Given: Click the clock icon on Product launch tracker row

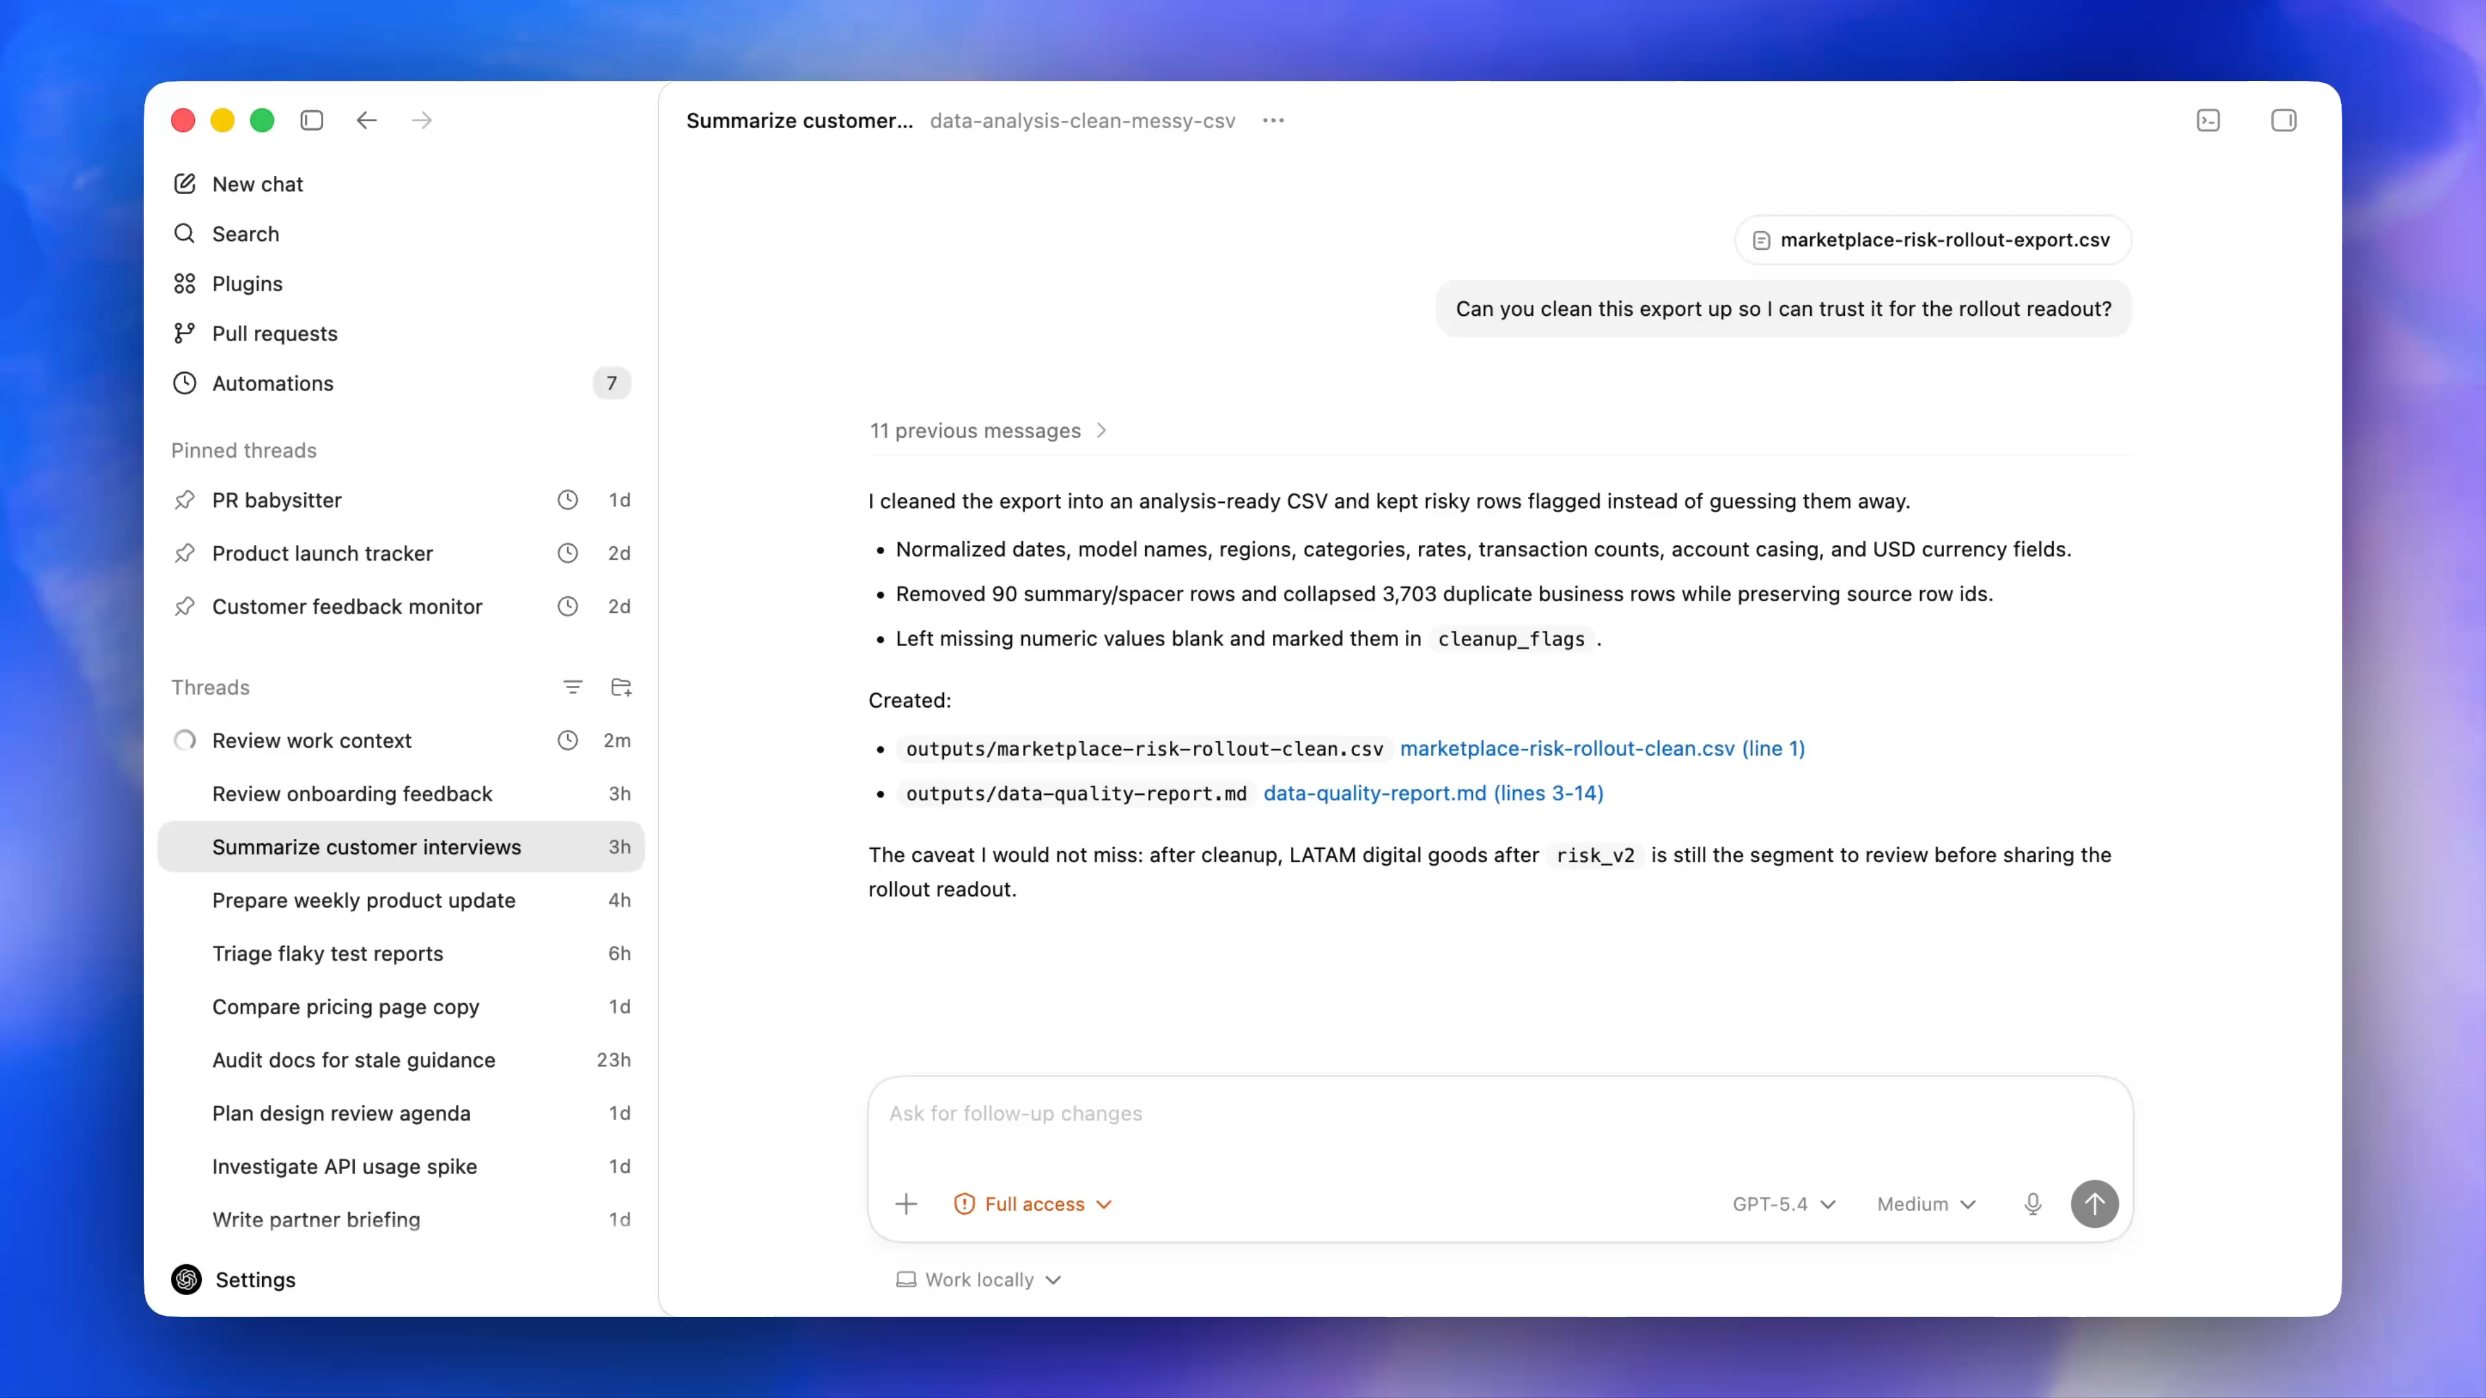Looking at the screenshot, I should [x=568, y=553].
